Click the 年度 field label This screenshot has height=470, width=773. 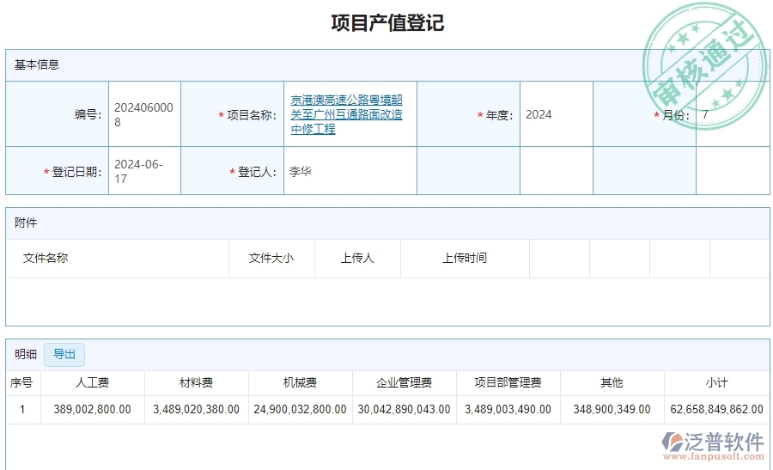495,115
